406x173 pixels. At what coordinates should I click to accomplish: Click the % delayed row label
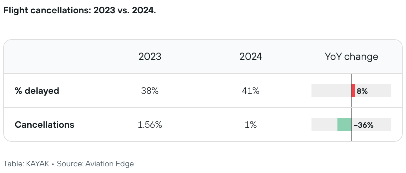[x=37, y=90]
